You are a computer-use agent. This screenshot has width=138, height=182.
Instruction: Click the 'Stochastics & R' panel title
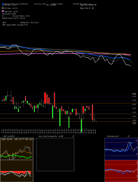click(x=113, y=136)
